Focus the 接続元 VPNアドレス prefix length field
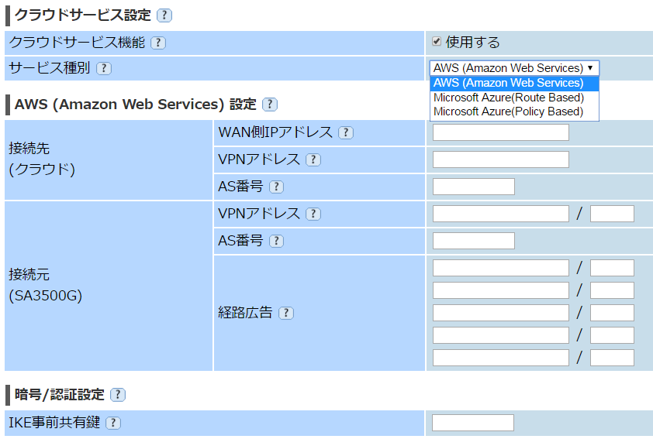This screenshot has width=653, height=439. [x=612, y=214]
